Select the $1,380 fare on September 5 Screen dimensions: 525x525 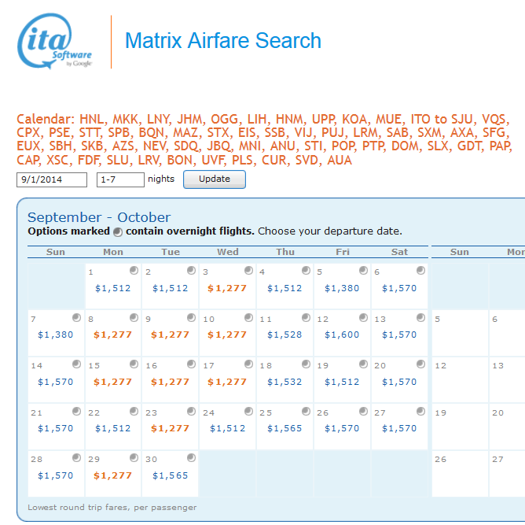(x=343, y=288)
